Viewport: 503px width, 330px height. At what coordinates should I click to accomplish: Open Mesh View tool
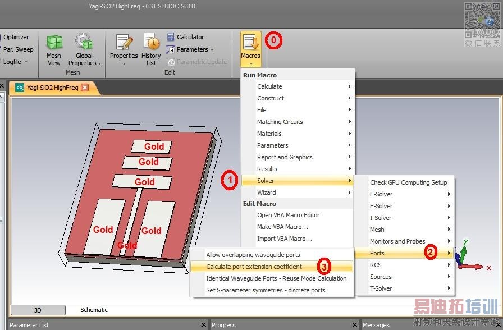[x=54, y=43]
